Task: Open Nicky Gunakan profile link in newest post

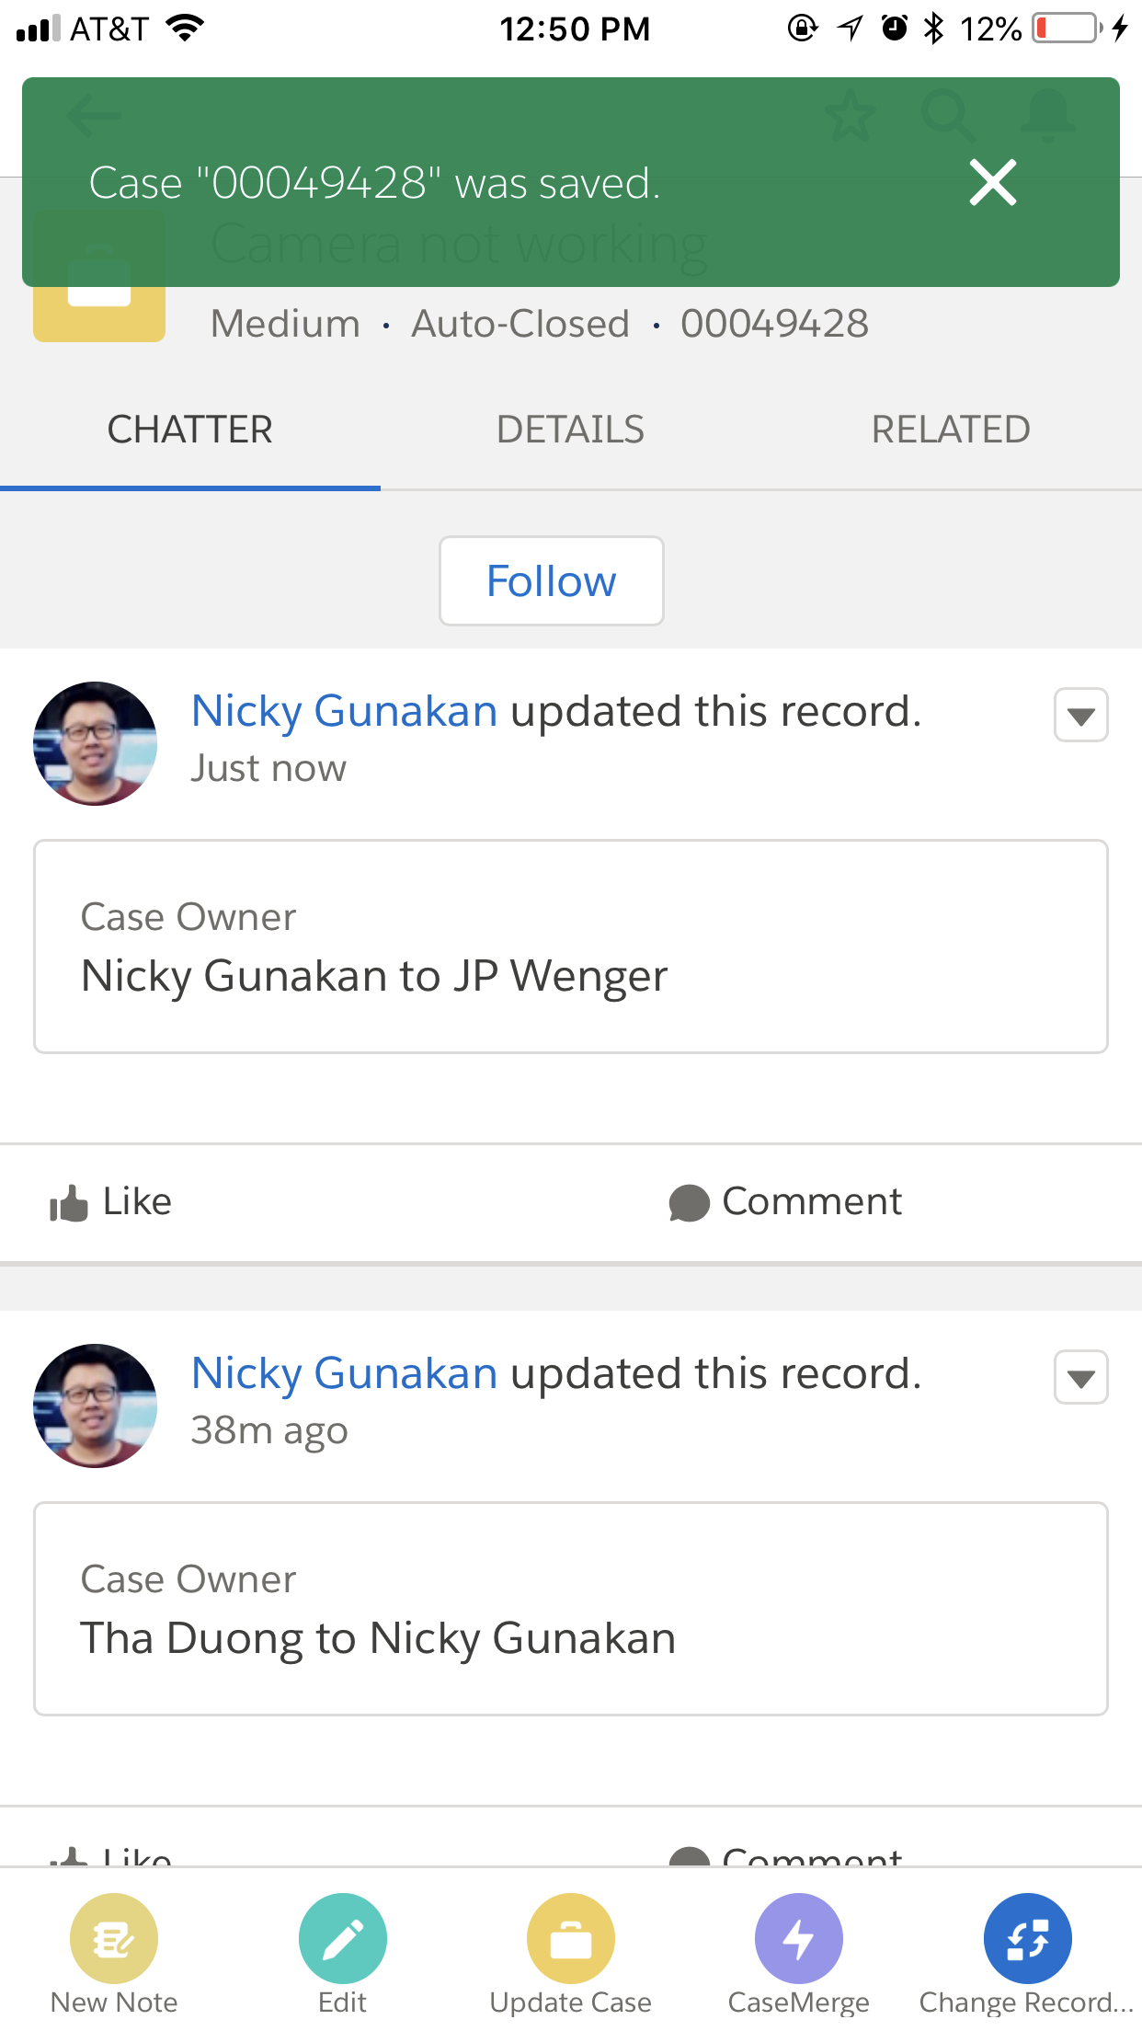Action: (x=344, y=711)
